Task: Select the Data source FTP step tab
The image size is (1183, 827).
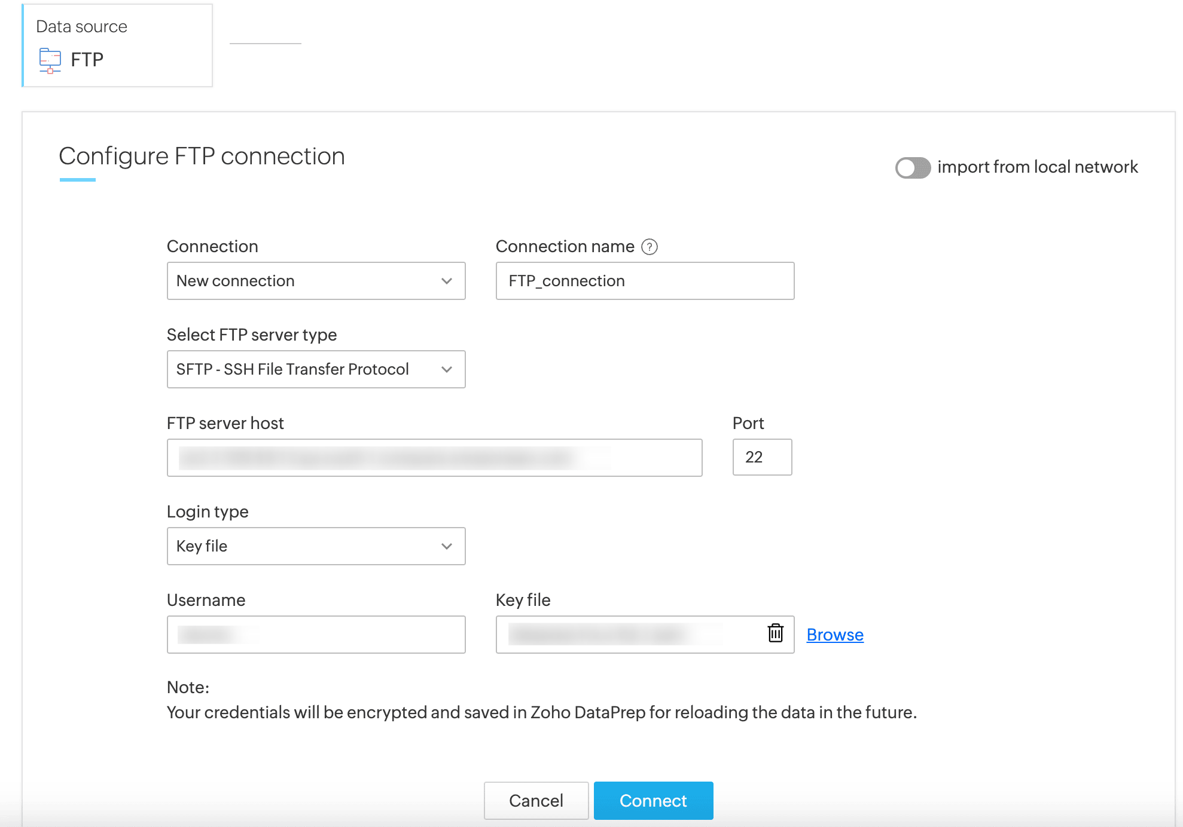Action: pyautogui.click(x=118, y=45)
